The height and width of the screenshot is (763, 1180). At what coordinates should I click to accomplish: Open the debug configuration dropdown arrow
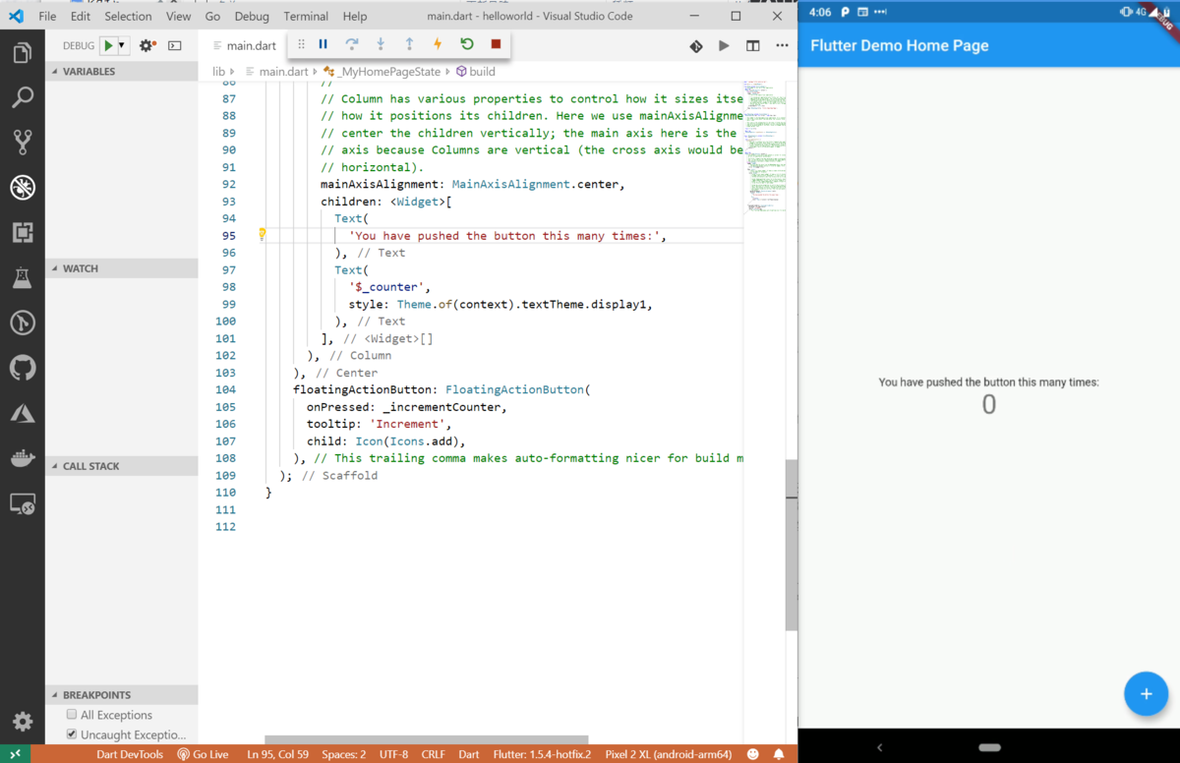tap(122, 45)
